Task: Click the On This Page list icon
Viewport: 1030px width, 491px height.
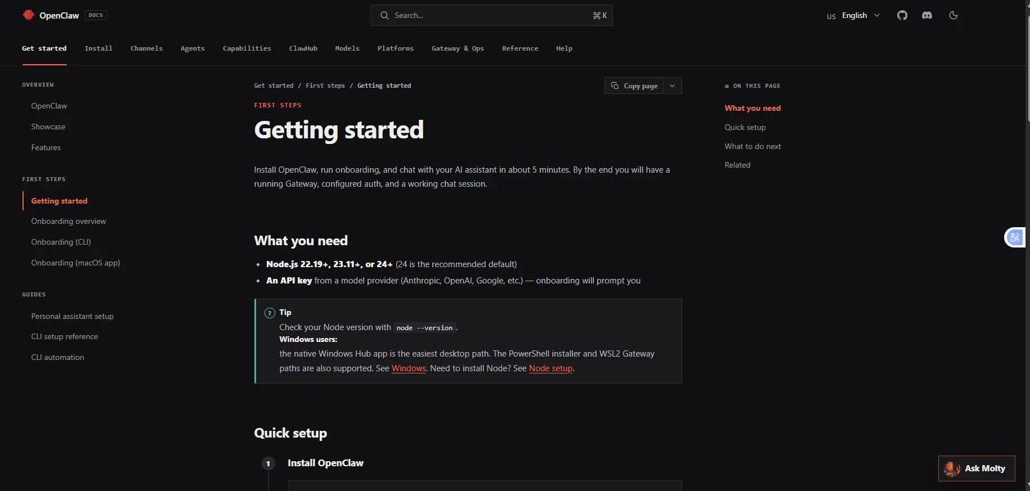Action: coord(727,86)
